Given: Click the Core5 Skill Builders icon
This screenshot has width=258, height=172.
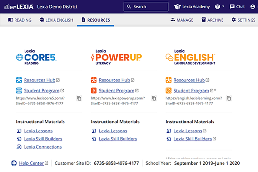Looking at the screenshot, I should tap(19, 139).
